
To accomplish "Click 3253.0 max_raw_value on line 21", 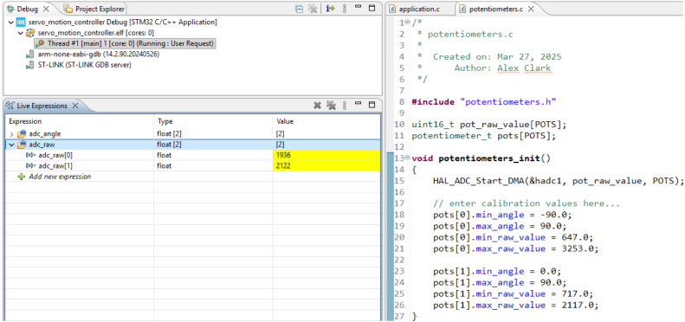I will (578, 248).
